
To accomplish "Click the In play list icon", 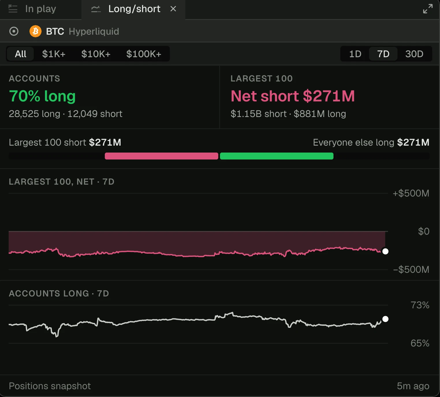I will (13, 9).
